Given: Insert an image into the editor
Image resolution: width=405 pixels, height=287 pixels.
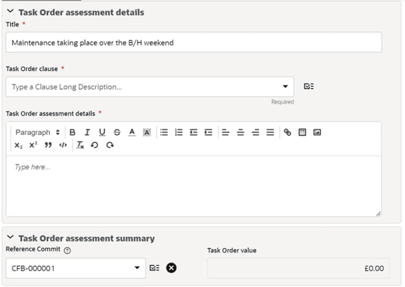Looking at the screenshot, I should pos(317,132).
